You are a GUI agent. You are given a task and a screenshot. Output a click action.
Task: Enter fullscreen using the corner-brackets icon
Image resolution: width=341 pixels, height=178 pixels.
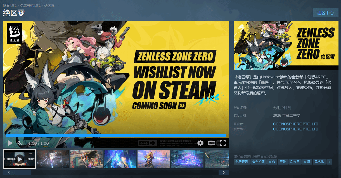[222, 143]
